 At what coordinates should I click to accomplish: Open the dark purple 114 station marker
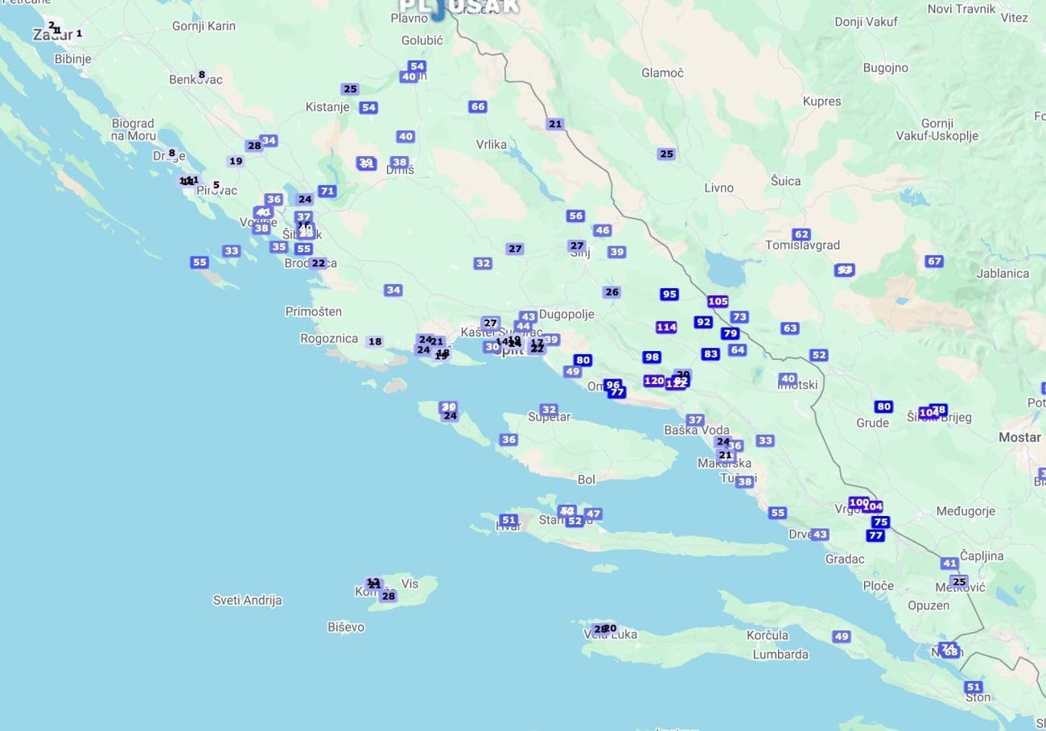point(665,327)
